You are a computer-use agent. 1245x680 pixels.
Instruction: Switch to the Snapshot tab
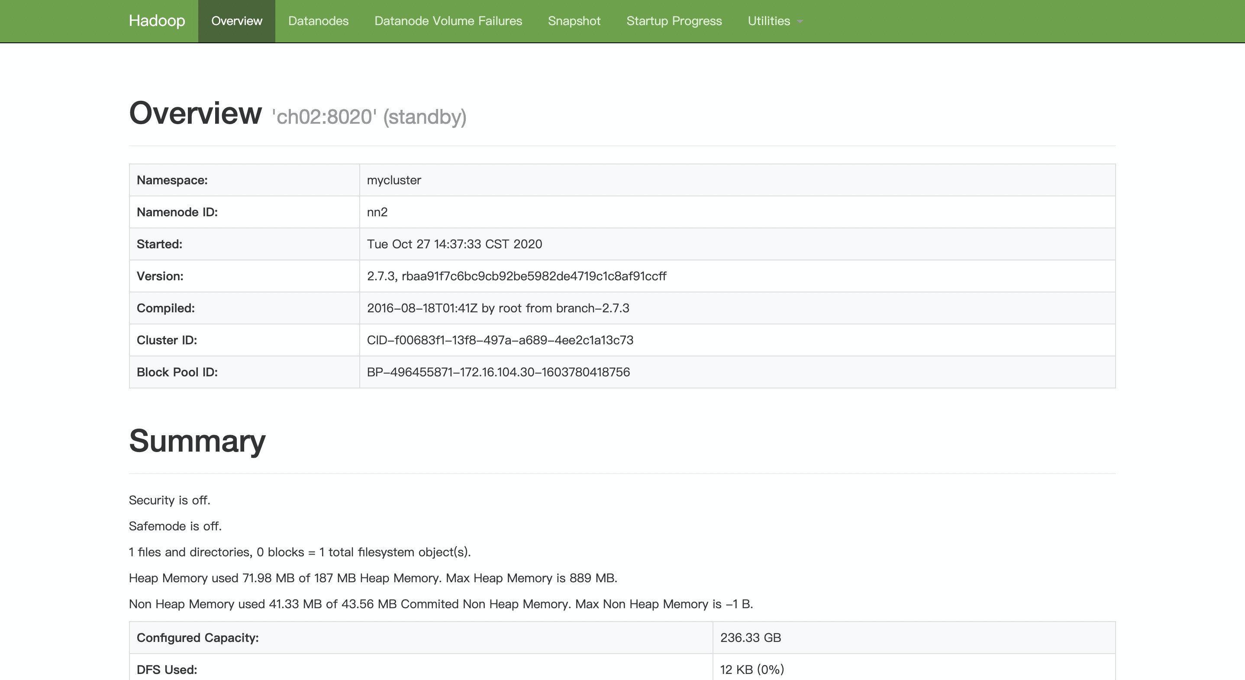pyautogui.click(x=574, y=21)
